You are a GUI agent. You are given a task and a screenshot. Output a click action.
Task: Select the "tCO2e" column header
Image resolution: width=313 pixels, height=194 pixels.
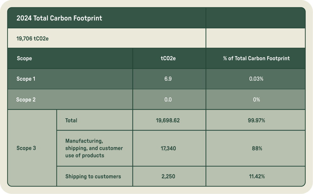168,58
